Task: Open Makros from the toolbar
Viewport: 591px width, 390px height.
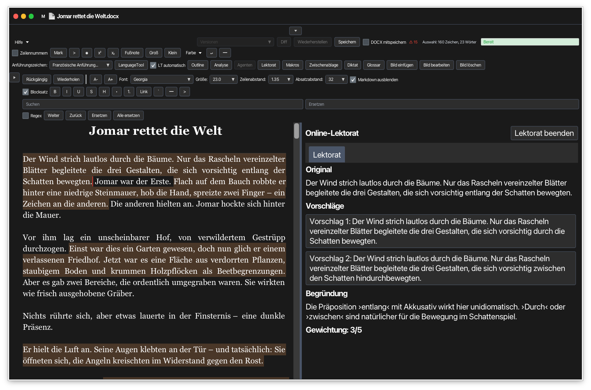Action: [293, 65]
